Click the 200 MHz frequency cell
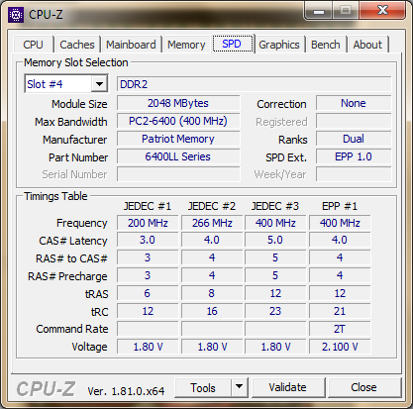 (148, 223)
